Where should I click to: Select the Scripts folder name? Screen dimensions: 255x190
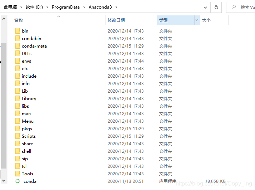(29, 136)
